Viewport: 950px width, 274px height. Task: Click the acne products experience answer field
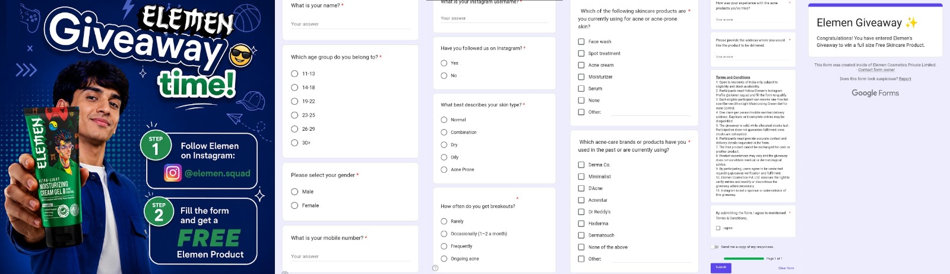pyautogui.click(x=752, y=20)
